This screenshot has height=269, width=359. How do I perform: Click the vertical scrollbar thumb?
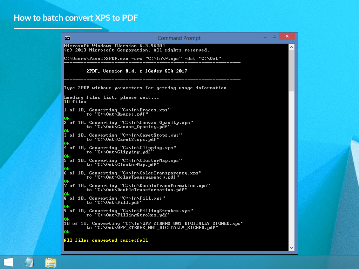tap(291, 70)
